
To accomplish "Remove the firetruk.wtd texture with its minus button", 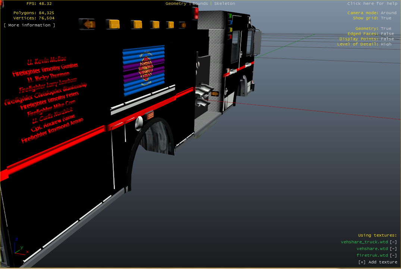I will (x=393, y=255).
